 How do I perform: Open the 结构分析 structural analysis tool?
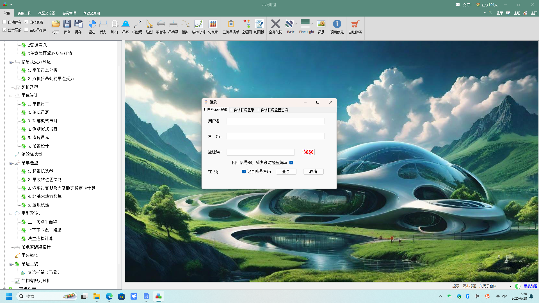pyautogui.click(x=198, y=24)
